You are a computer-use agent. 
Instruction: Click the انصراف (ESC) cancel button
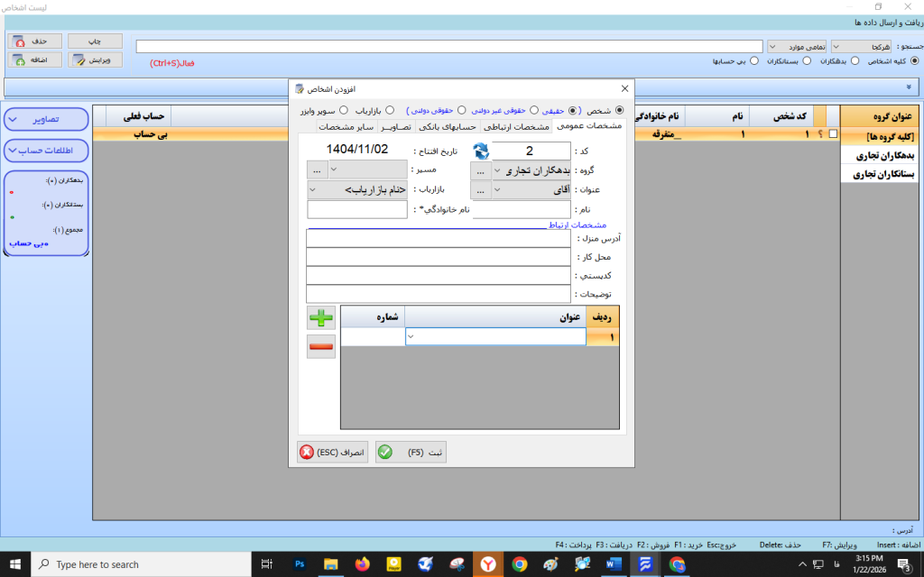pos(333,453)
